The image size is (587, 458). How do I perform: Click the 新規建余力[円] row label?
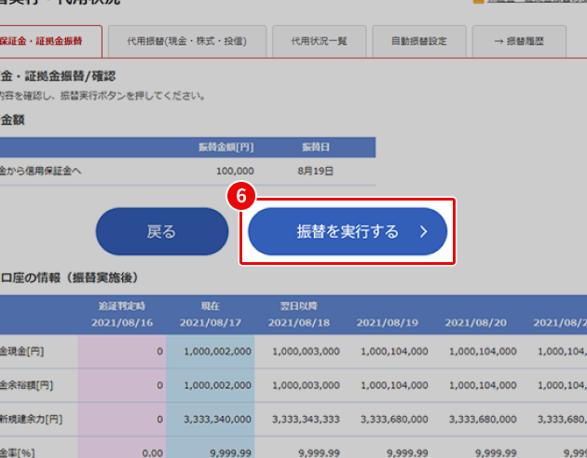coord(31,419)
